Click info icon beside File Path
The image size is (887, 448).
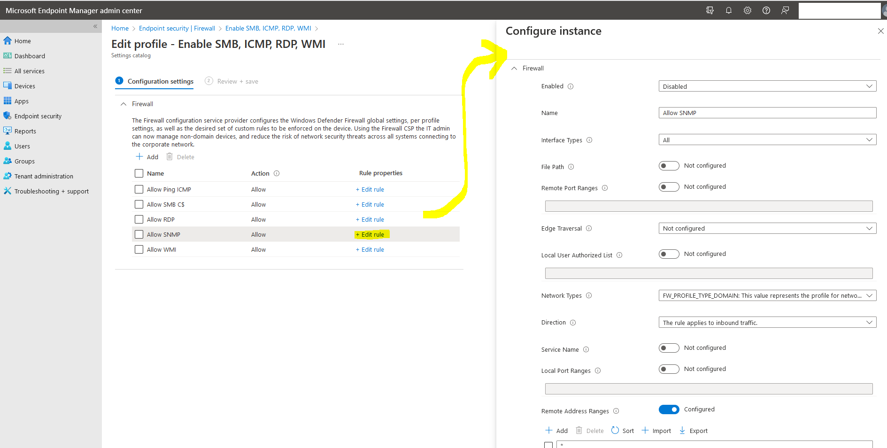[x=571, y=167]
